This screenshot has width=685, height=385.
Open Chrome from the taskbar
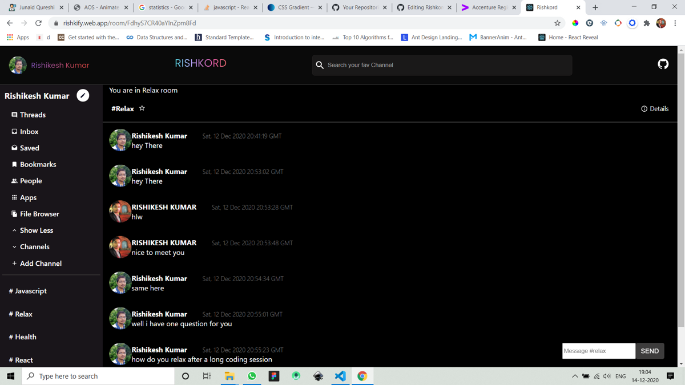tap(362, 376)
